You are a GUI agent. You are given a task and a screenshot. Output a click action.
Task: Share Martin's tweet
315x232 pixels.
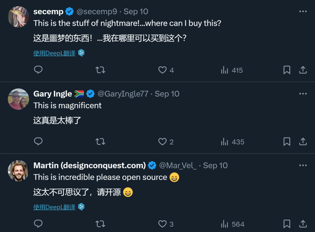(x=303, y=224)
